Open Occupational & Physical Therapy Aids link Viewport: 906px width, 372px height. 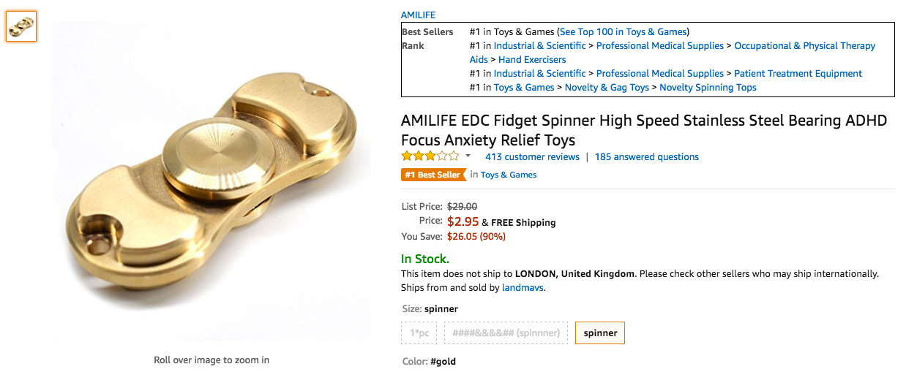(x=804, y=46)
